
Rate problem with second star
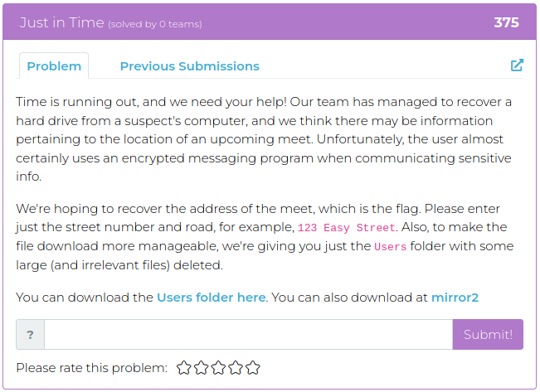[x=201, y=368]
